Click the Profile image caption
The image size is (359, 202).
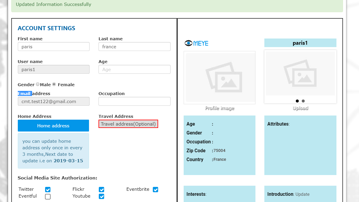pyautogui.click(x=220, y=108)
